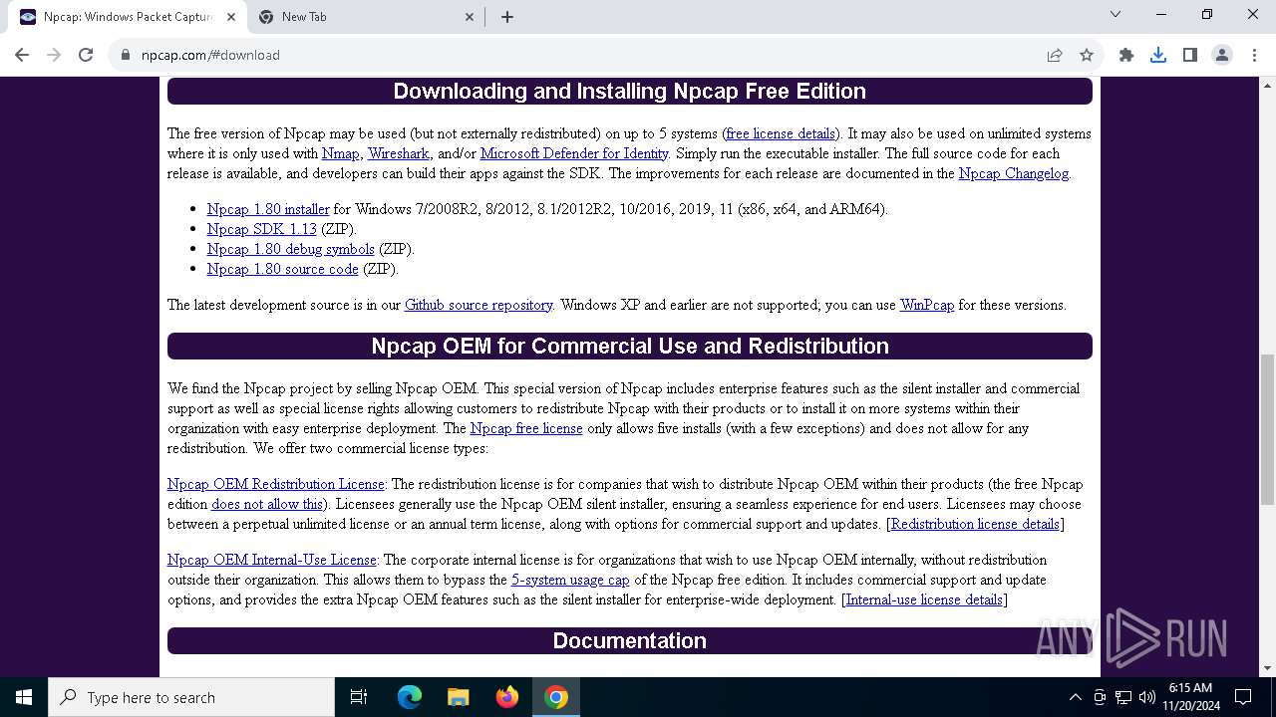The image size is (1276, 717).
Task: Bookmark this tab with star icon
Action: (1087, 55)
